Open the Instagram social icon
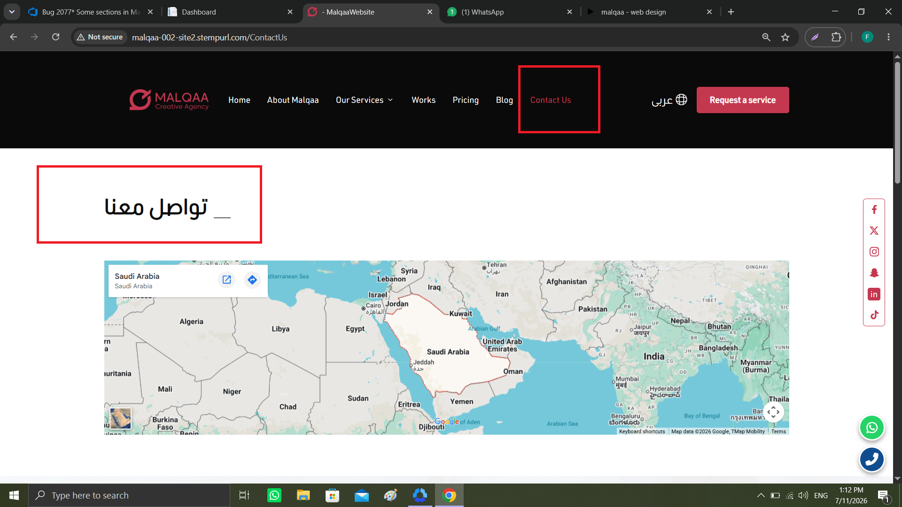Image resolution: width=902 pixels, height=507 pixels. coord(874,252)
